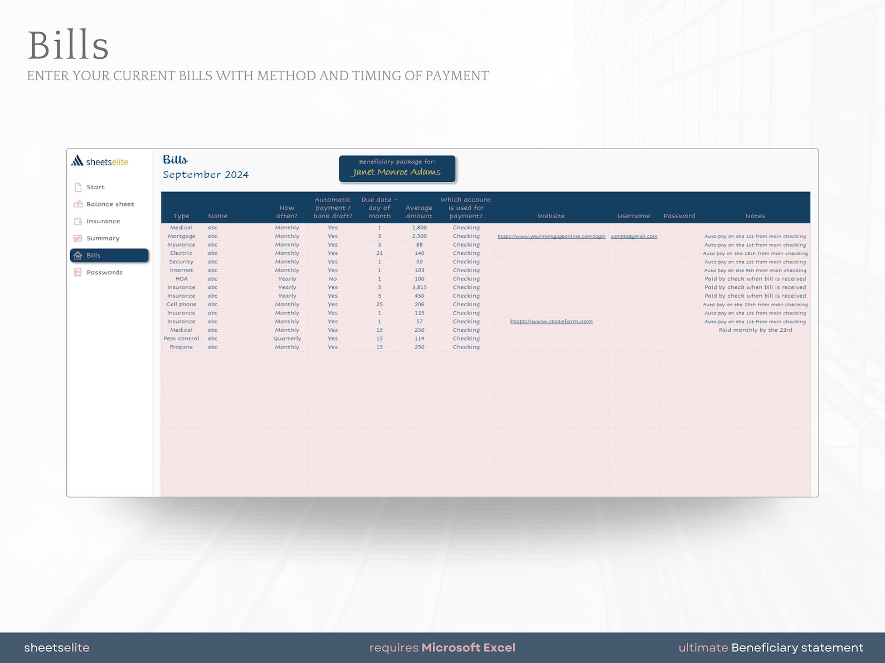Select the Bills sidebar tab
Image resolution: width=885 pixels, height=663 pixels.
109,256
